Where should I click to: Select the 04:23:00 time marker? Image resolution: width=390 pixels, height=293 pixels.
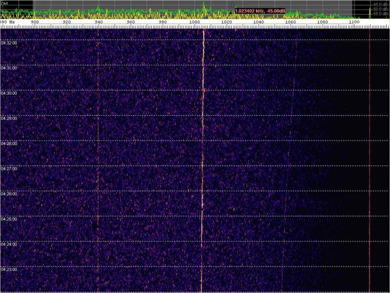pyautogui.click(x=9, y=269)
